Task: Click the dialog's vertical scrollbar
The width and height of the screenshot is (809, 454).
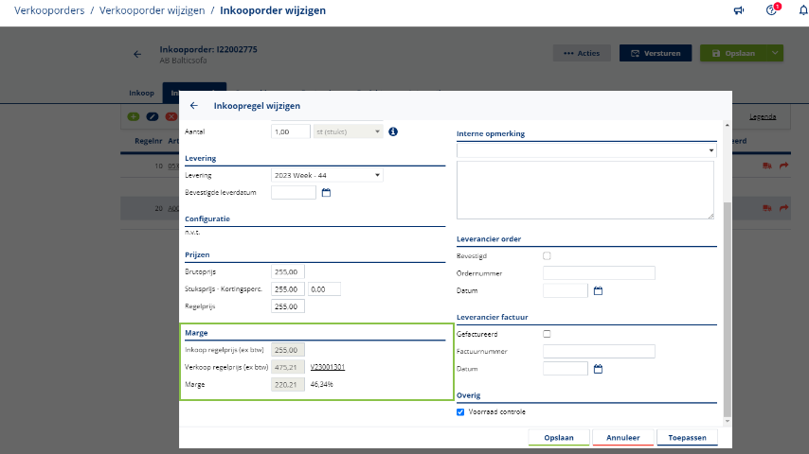Action: coord(727,284)
